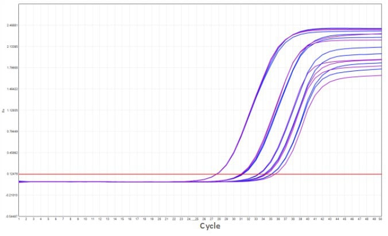This screenshot has height=236, width=388.
Task: Click cycle number 20 on x-axis
Action: tap(159, 219)
